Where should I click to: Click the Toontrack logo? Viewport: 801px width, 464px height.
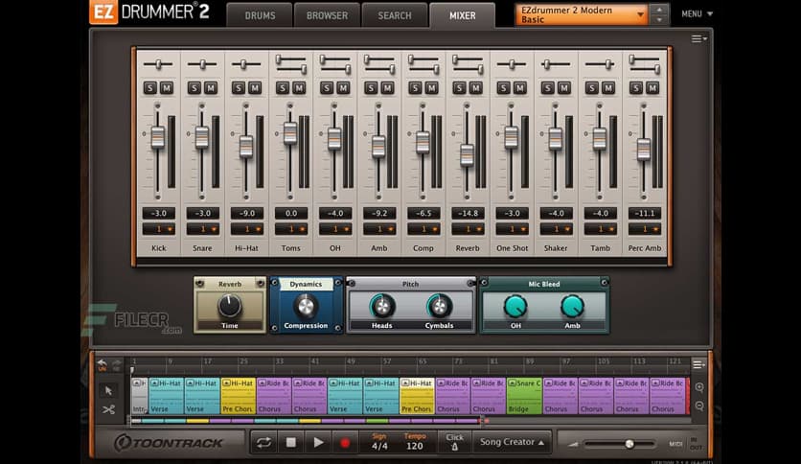click(169, 443)
